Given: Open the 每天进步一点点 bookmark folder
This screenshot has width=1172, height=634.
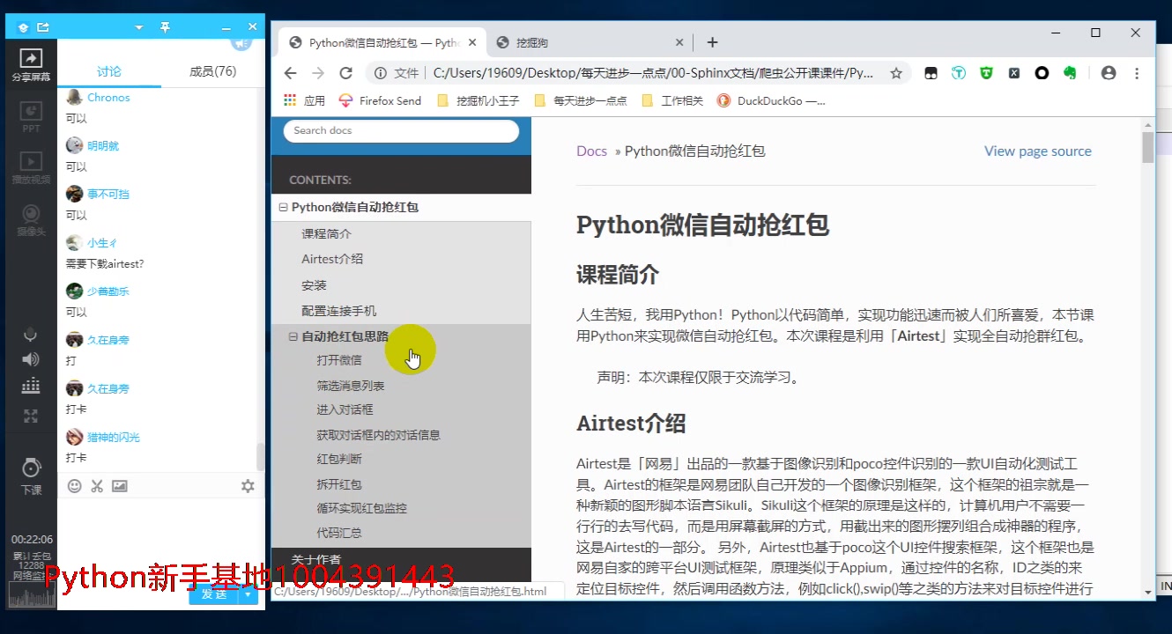Looking at the screenshot, I should [x=581, y=100].
